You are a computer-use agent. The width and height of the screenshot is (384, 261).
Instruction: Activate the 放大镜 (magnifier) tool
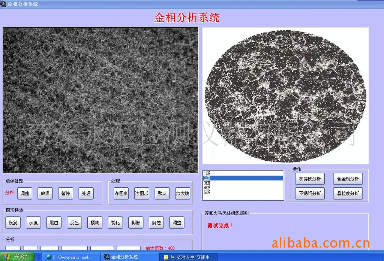(182, 194)
